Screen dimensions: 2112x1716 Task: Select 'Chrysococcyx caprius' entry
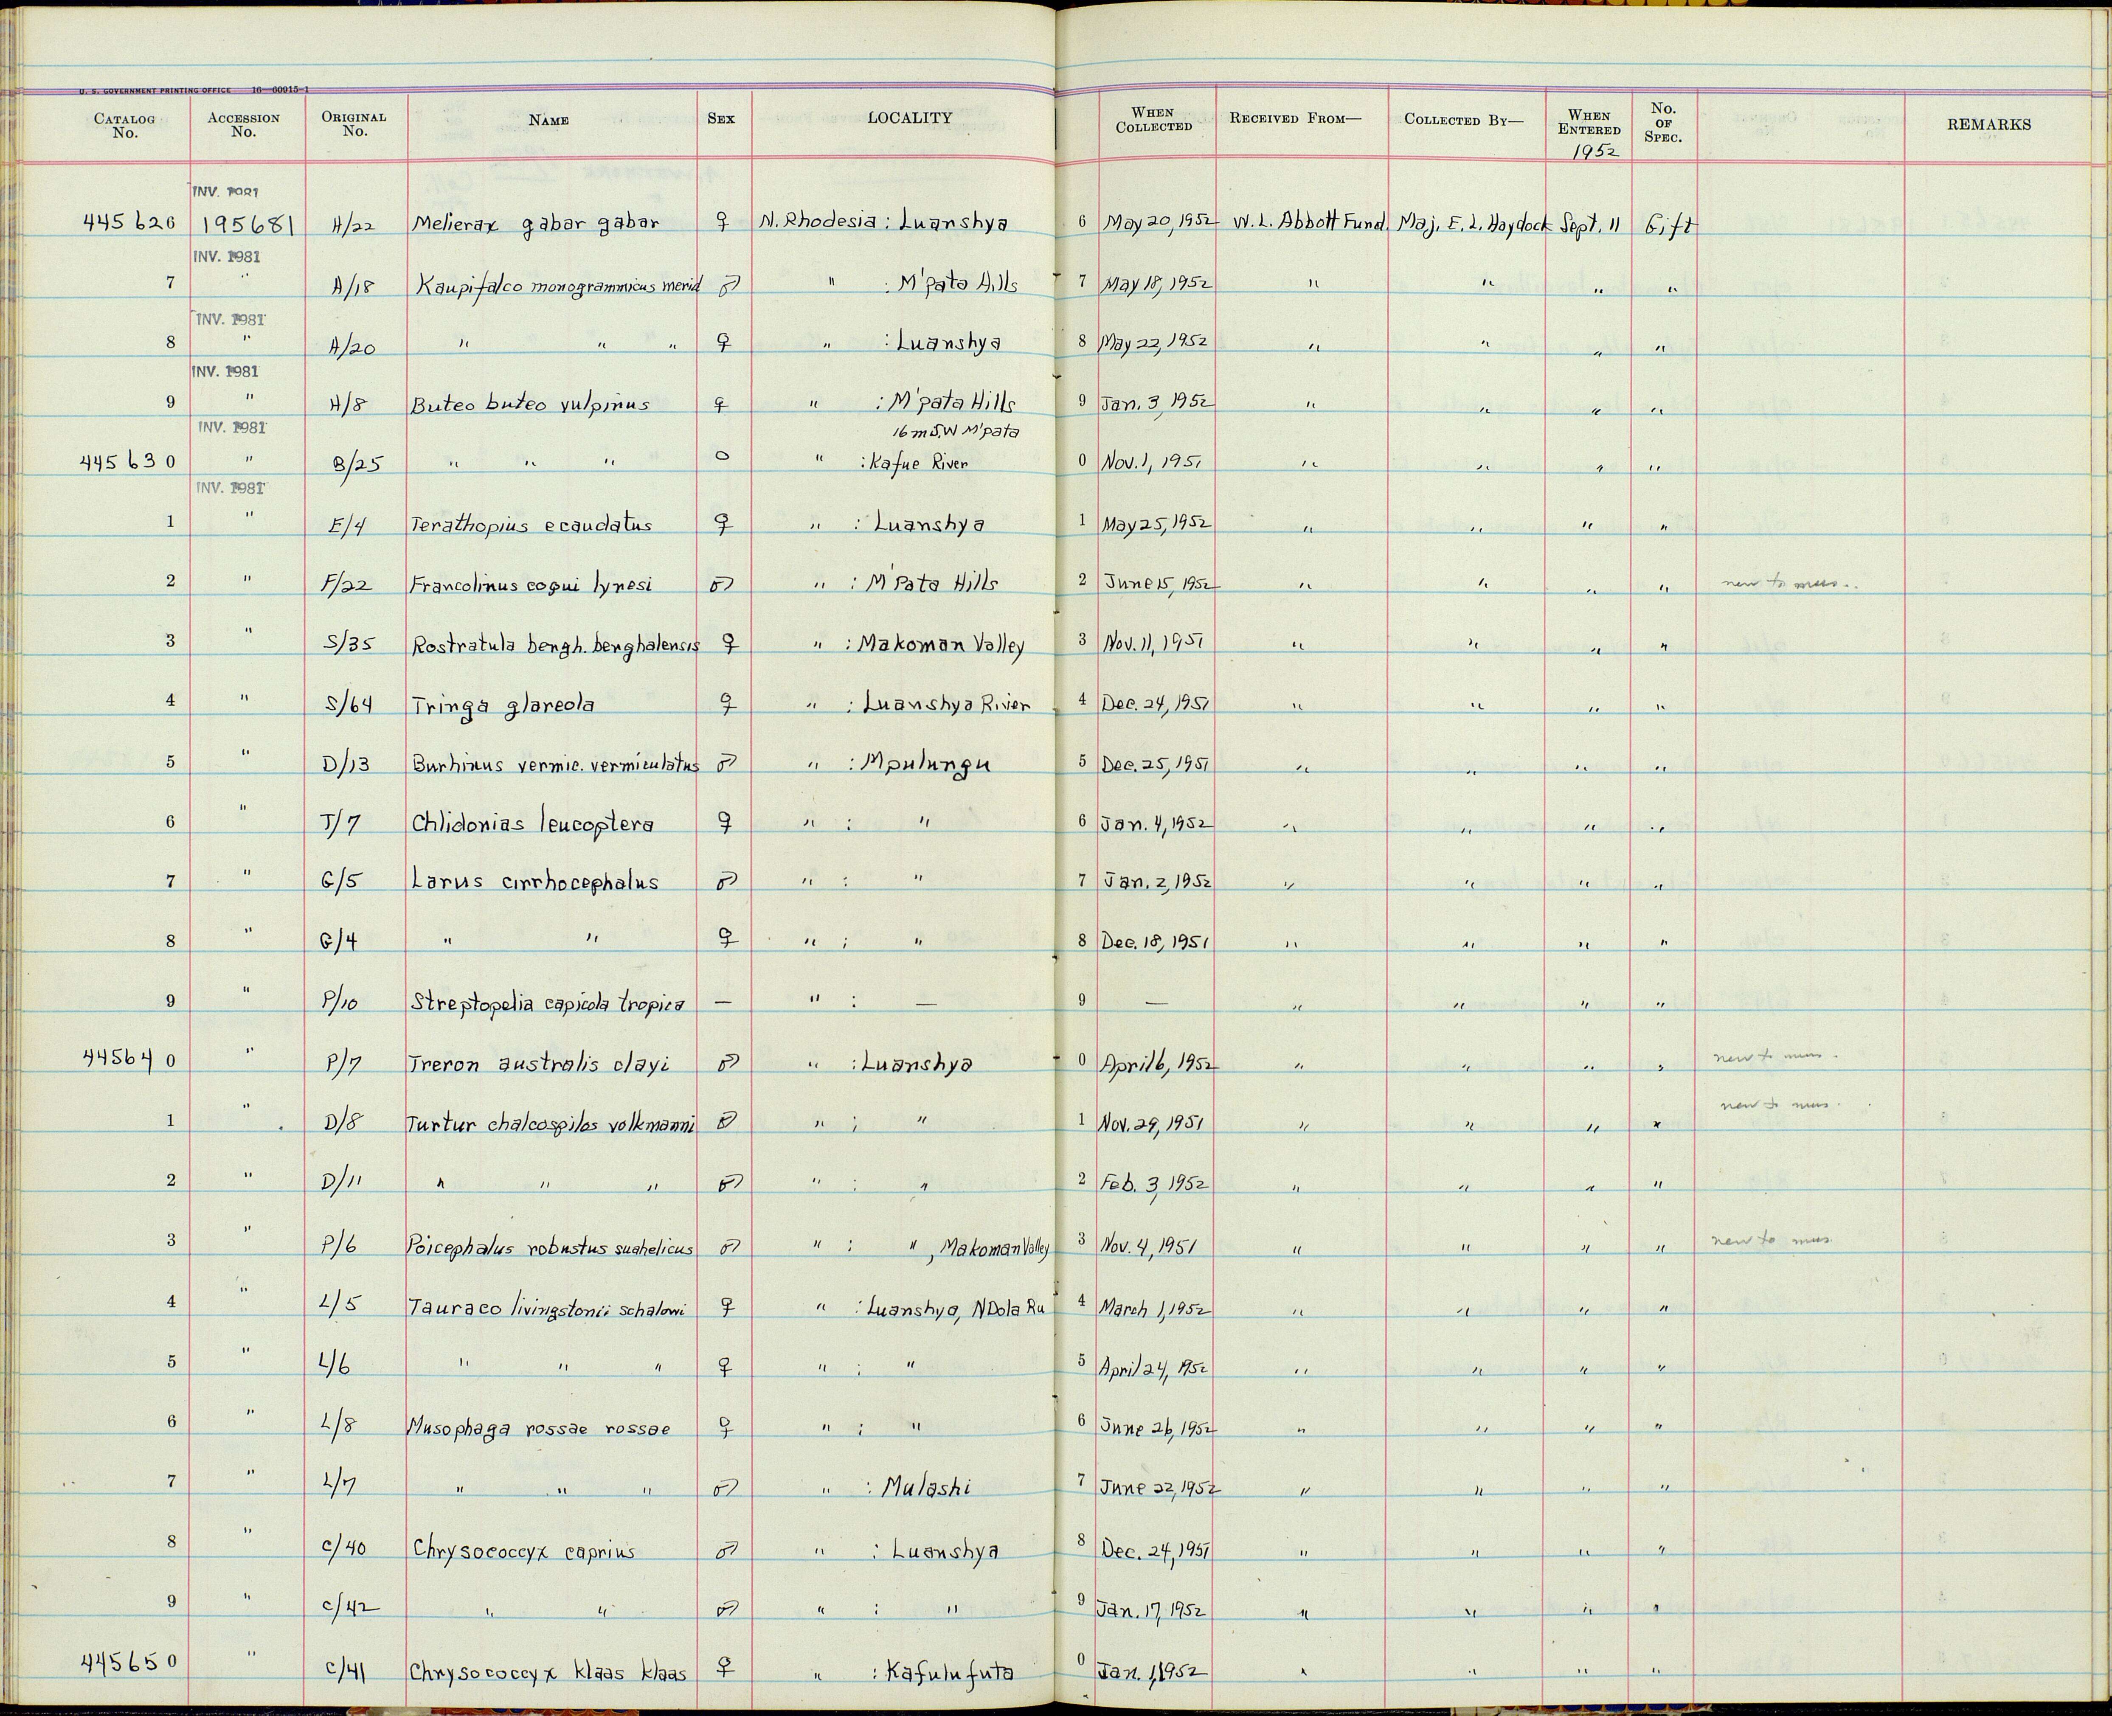click(524, 1551)
